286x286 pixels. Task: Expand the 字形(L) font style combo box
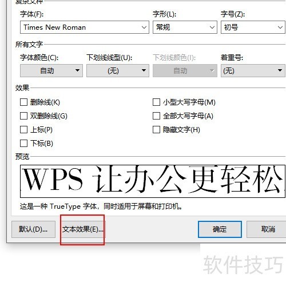(212, 27)
